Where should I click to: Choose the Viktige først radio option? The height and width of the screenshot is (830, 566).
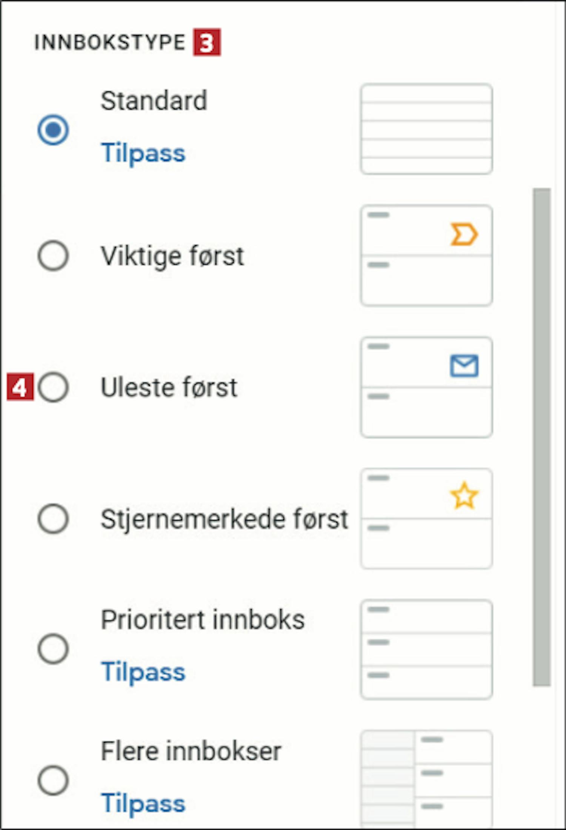point(53,256)
